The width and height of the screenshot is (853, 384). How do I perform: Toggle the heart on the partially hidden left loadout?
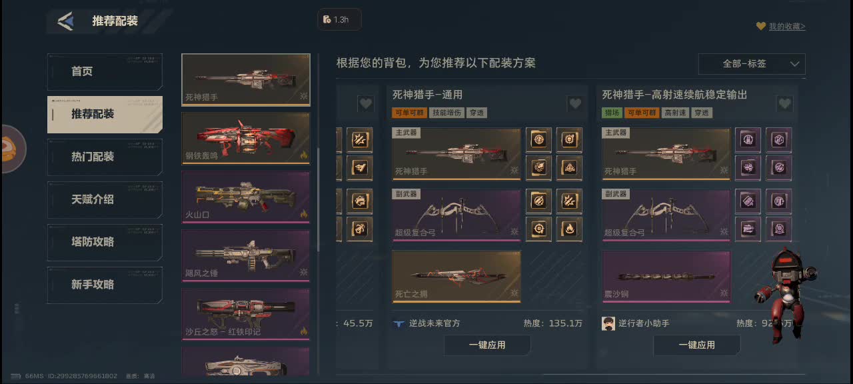[x=365, y=103]
